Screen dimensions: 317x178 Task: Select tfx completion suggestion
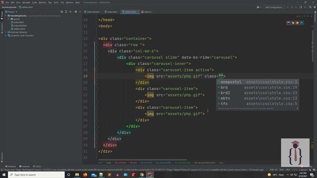pyautogui.click(x=258, y=104)
